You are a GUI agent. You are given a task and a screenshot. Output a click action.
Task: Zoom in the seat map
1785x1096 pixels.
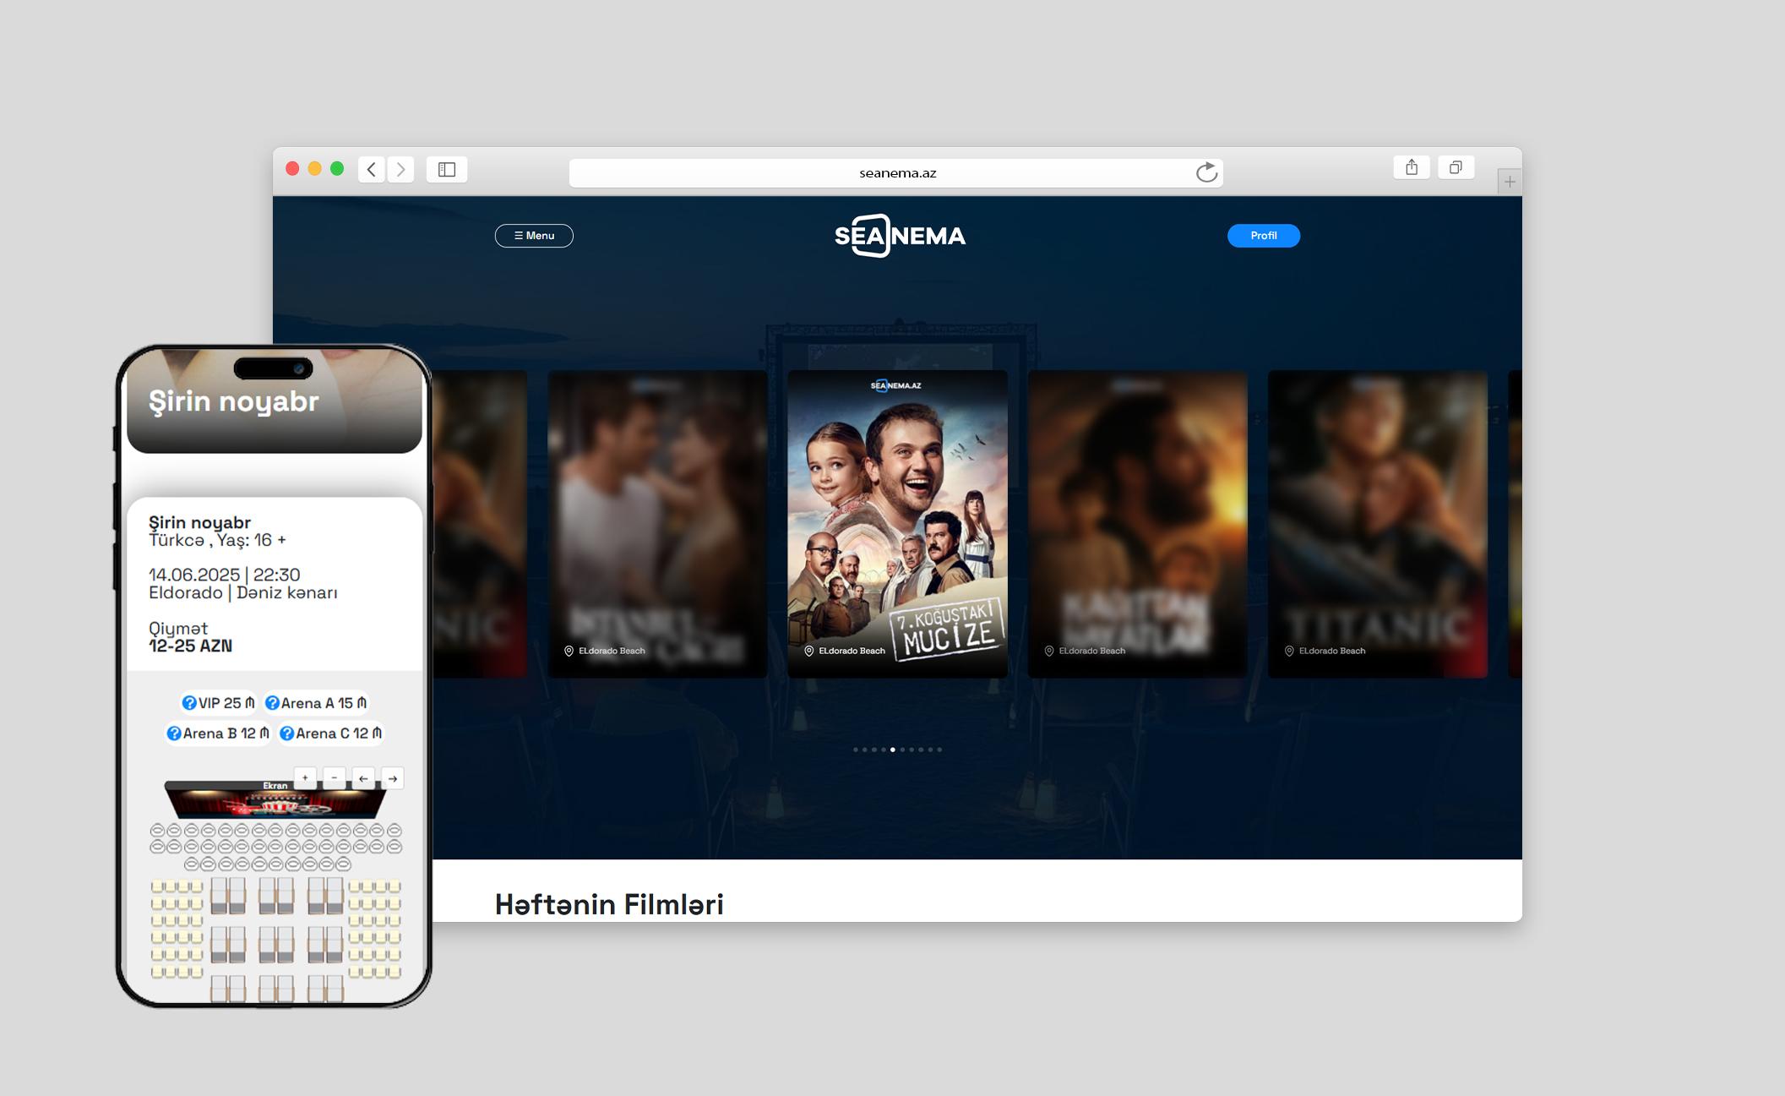tap(305, 778)
